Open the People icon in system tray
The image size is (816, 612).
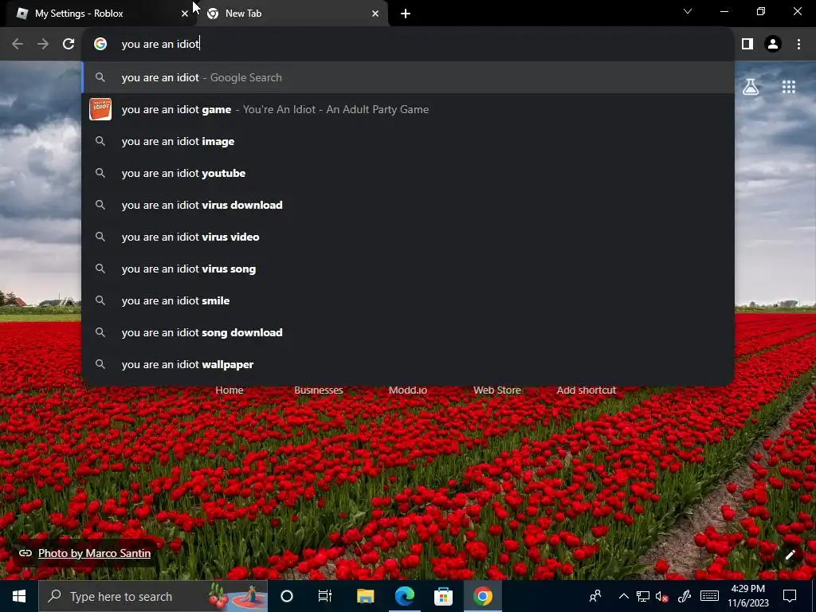[595, 596]
